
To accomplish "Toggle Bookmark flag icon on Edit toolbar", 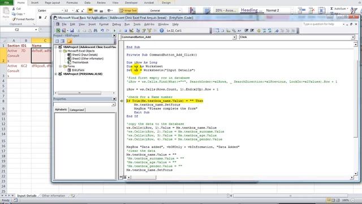I will click(x=277, y=31).
